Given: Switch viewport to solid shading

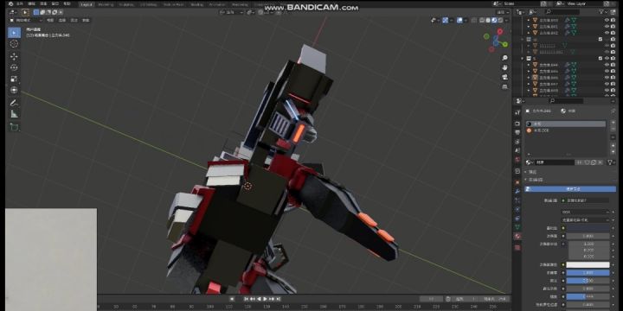Looking at the screenshot, I should coord(488,20).
